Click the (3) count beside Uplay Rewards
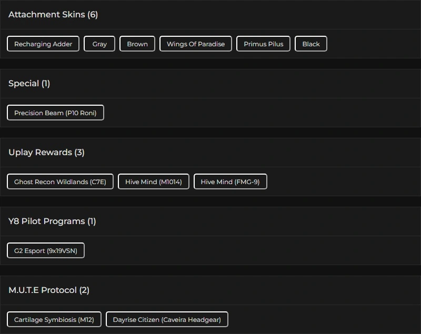Image resolution: width=421 pixels, height=334 pixels. coord(79,153)
